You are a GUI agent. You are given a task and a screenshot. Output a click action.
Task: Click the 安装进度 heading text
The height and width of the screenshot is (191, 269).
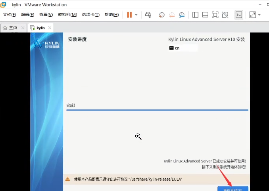pyautogui.click(x=77, y=39)
